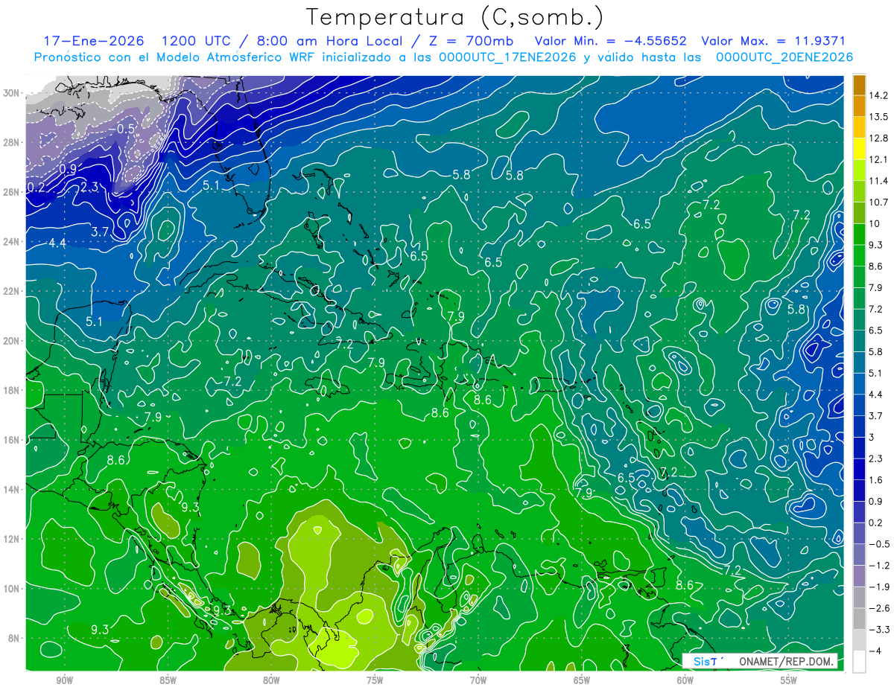The image size is (894, 690).
Task: Select the "Valor Min. = -4.55652" text
Action: pos(610,41)
